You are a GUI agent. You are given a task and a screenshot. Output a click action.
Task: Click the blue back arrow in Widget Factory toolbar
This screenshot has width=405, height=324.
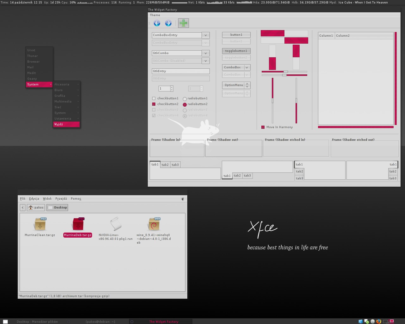[x=157, y=23]
